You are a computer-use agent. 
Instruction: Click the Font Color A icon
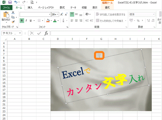click(55, 21)
